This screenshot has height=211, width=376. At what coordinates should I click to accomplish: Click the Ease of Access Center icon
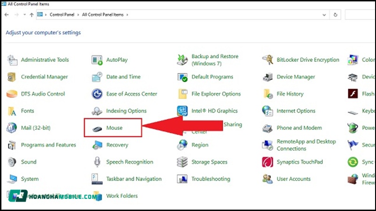(97, 94)
